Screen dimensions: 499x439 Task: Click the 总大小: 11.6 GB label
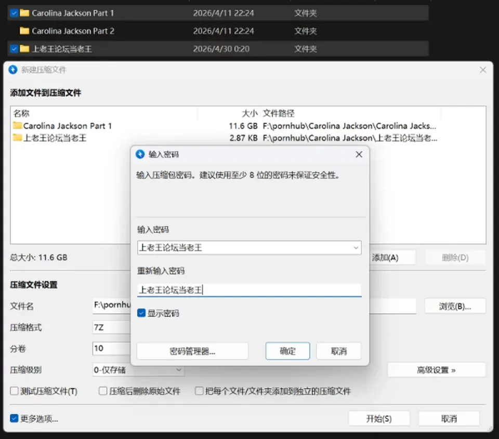click(x=38, y=257)
